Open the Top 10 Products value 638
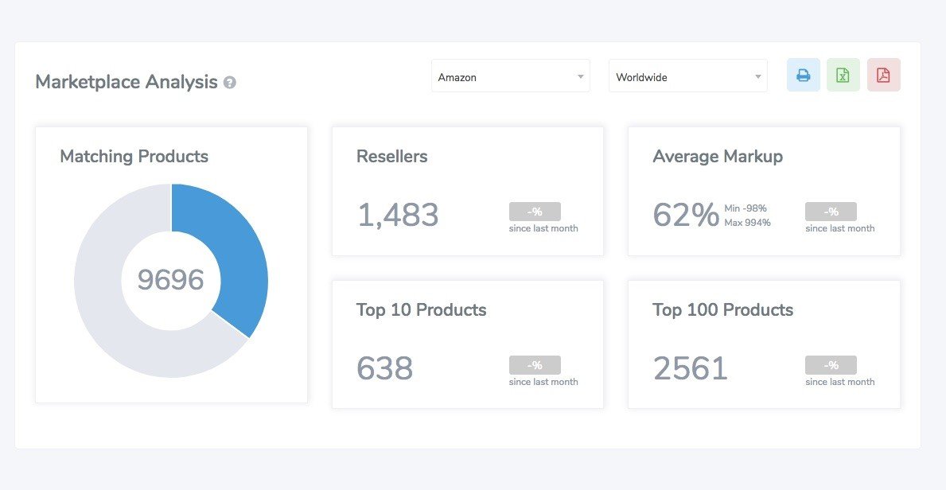 384,368
